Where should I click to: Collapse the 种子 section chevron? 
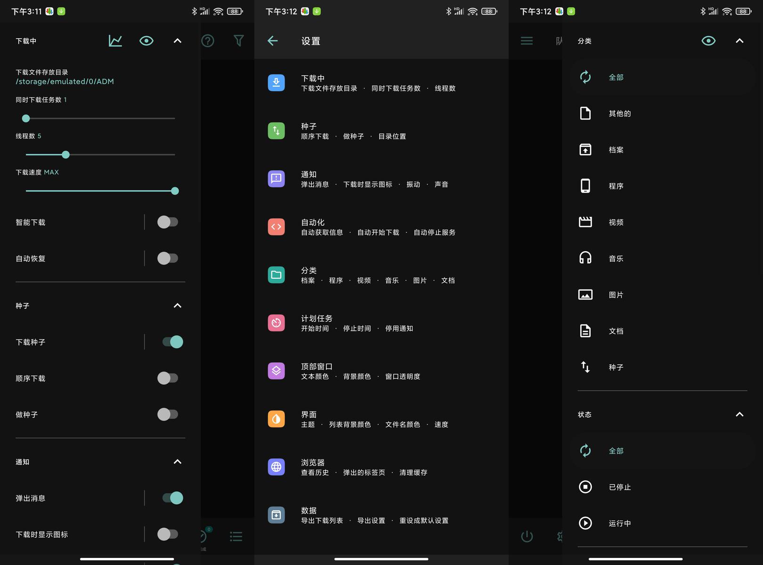pyautogui.click(x=178, y=306)
